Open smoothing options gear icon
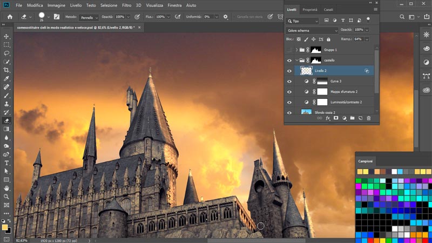 point(225,17)
